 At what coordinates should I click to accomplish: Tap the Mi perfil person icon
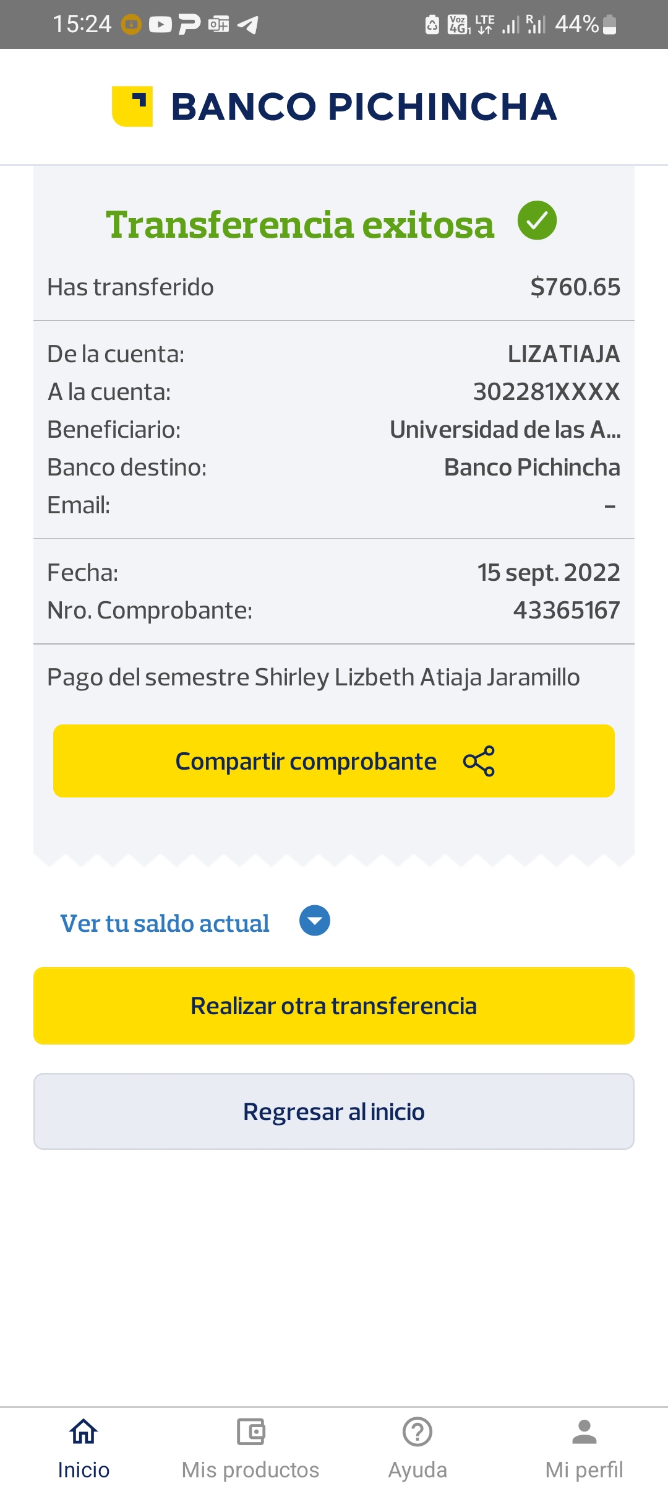pos(584,1431)
